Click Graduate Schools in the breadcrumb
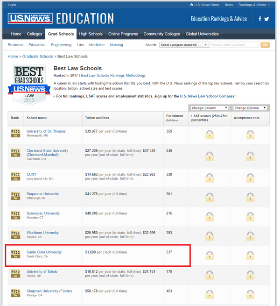This screenshot has width=280, height=306. pyautogui.click(x=38, y=57)
